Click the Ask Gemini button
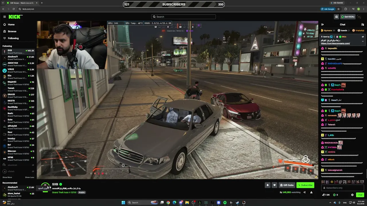This screenshot has height=206, width=367. pyautogui.click(x=337, y=3)
